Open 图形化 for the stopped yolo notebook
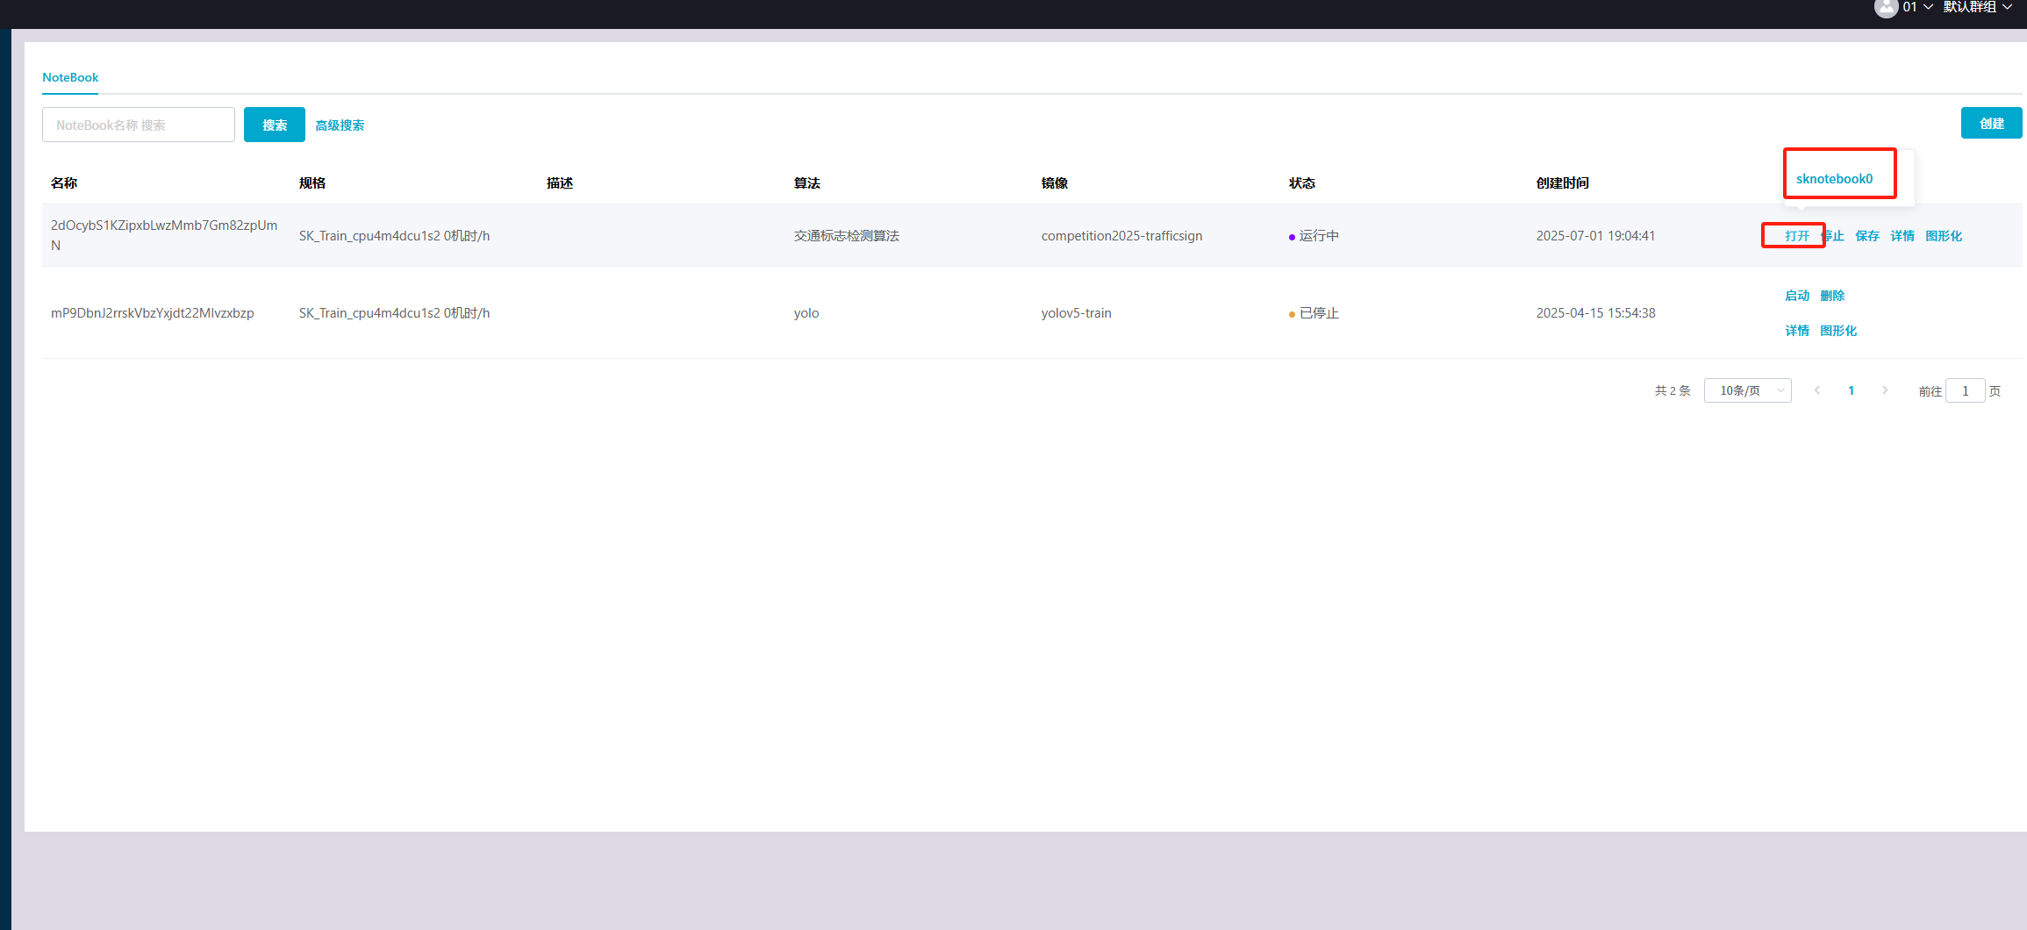The image size is (2027, 930). tap(1837, 331)
